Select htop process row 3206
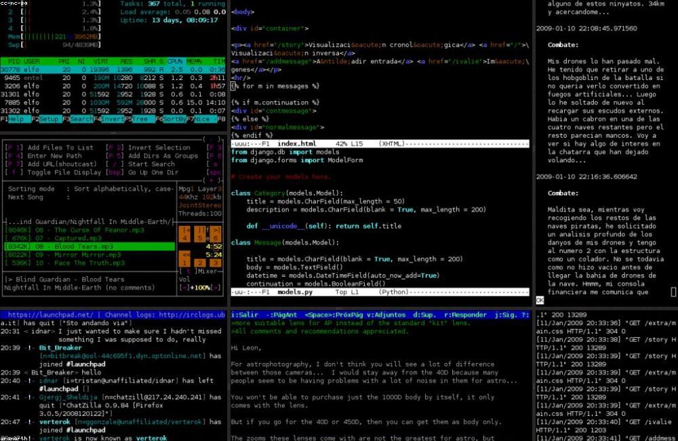Viewport: 678px width, 441px height. [113, 86]
